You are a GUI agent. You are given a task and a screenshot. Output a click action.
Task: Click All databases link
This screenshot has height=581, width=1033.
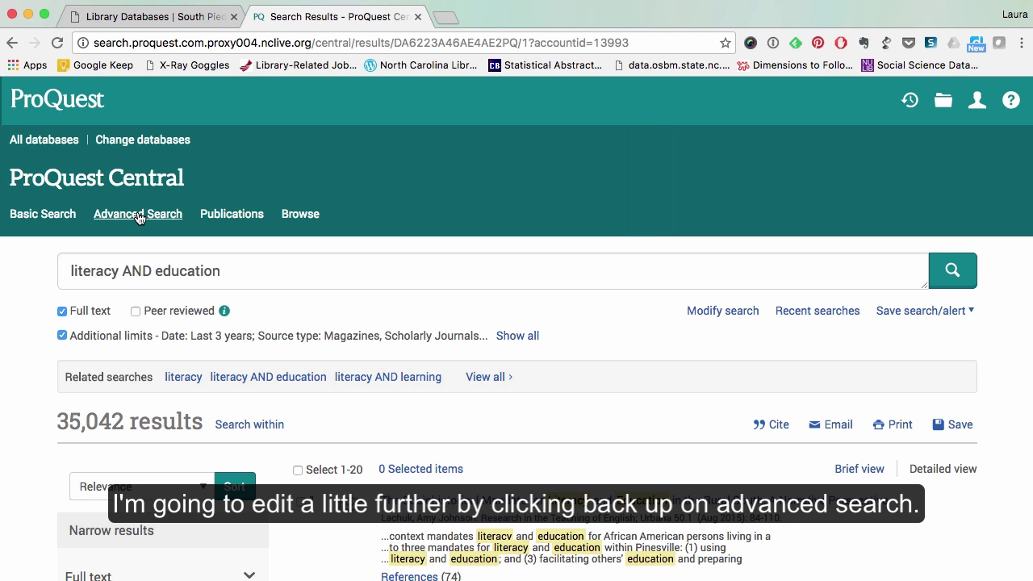(x=44, y=140)
